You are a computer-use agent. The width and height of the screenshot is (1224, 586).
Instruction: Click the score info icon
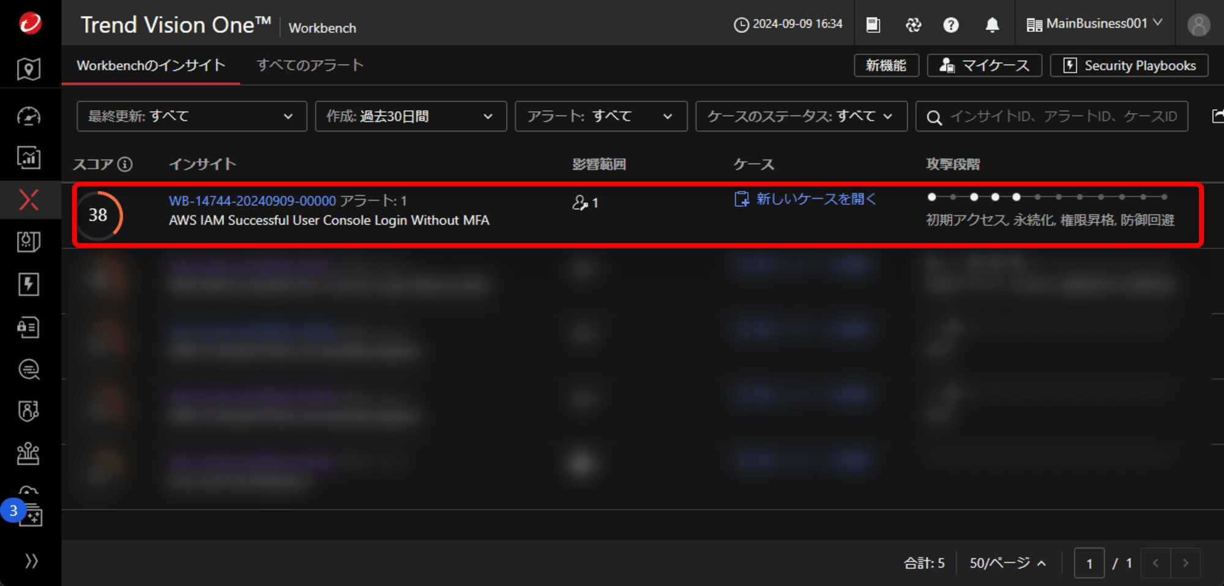coord(125,164)
